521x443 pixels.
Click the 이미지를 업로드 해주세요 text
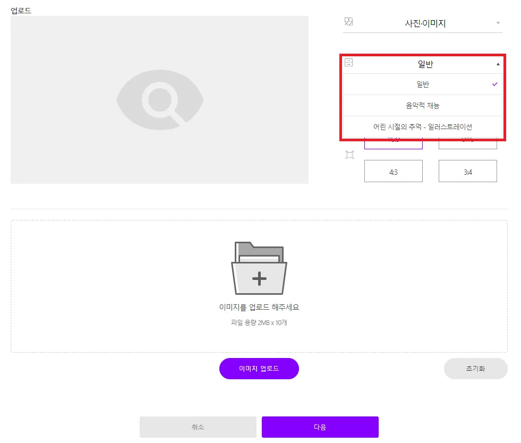coord(259,308)
